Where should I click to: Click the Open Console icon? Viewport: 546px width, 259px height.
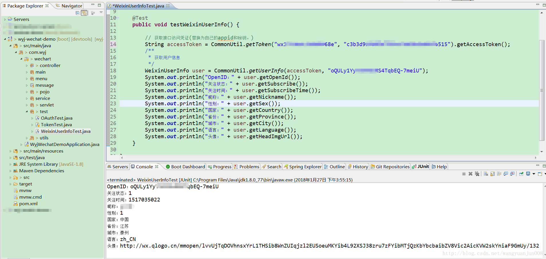(540, 174)
